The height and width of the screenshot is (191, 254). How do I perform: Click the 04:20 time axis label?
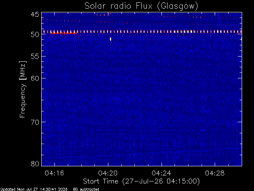click(x=108, y=173)
